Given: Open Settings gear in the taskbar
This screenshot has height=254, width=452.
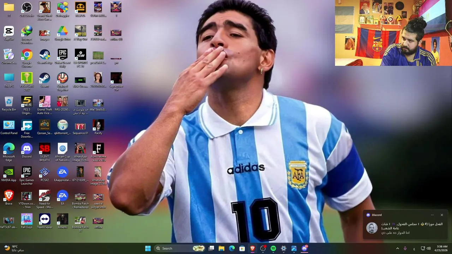Looking at the screenshot, I should [284, 248].
